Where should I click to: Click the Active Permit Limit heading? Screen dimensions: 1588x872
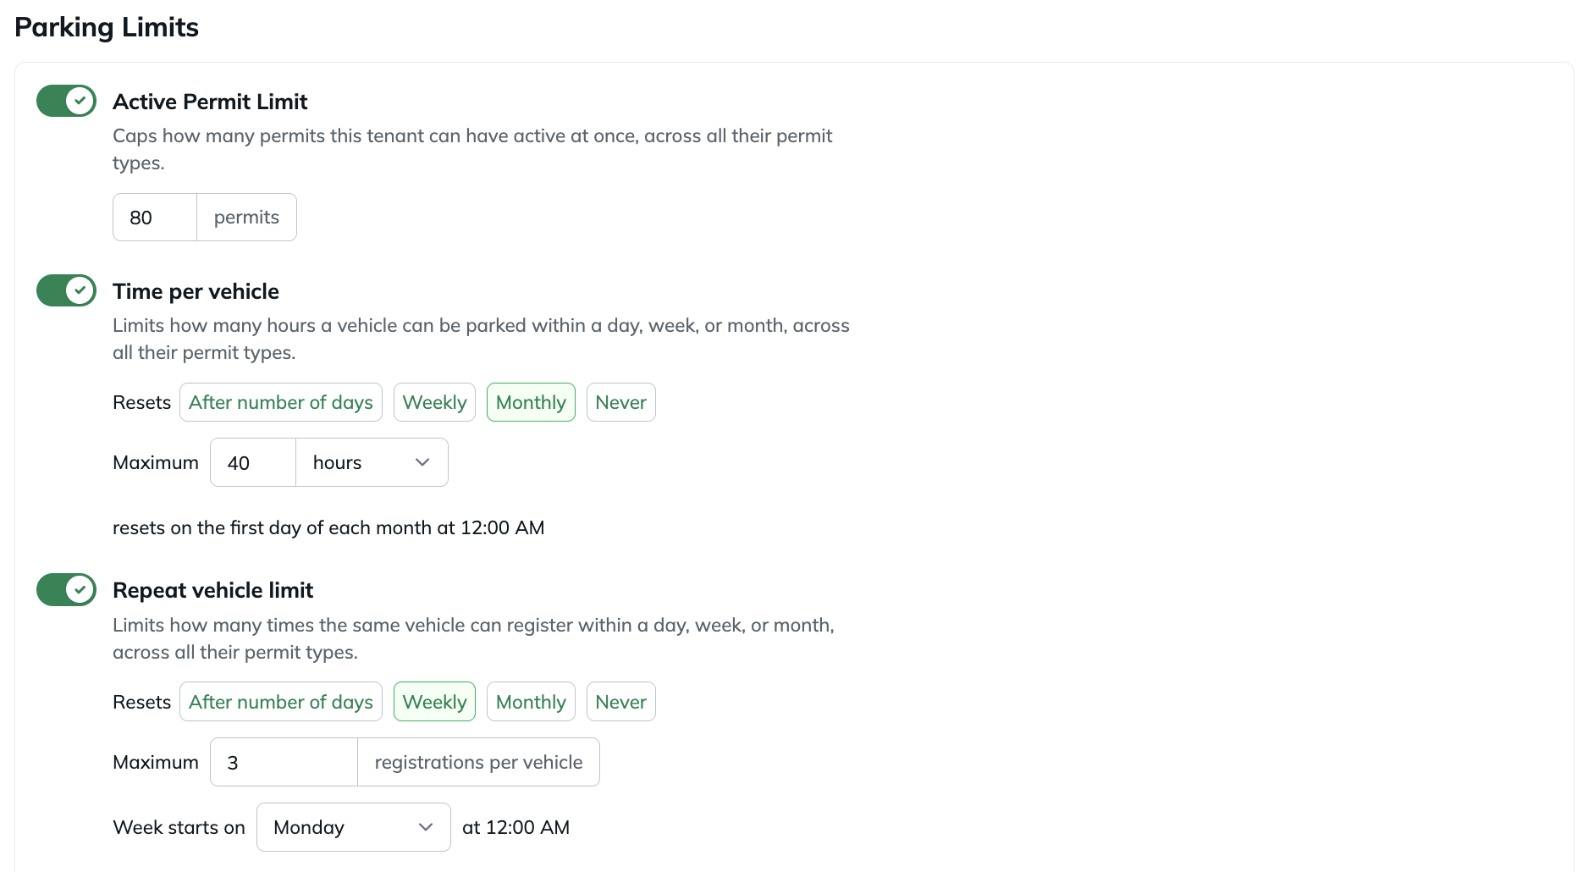[x=210, y=102]
